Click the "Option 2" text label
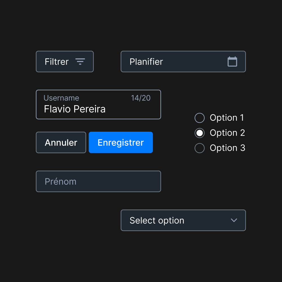282x282 pixels. [227, 133]
